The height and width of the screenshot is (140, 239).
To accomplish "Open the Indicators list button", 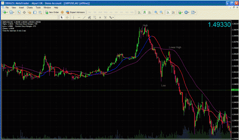I will tap(179, 12).
